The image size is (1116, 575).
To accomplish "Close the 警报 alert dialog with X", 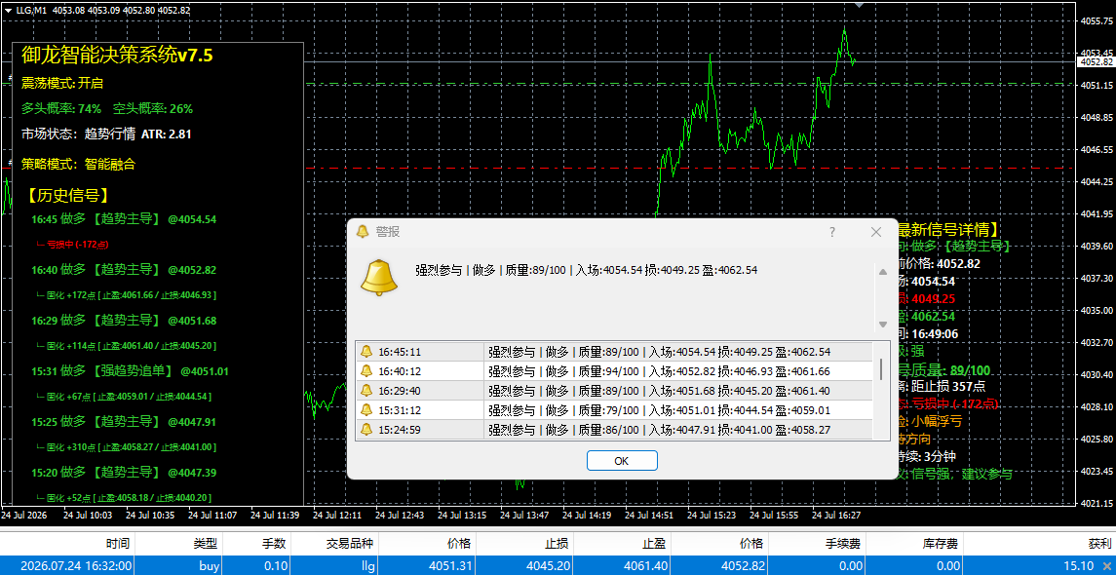I will [876, 232].
